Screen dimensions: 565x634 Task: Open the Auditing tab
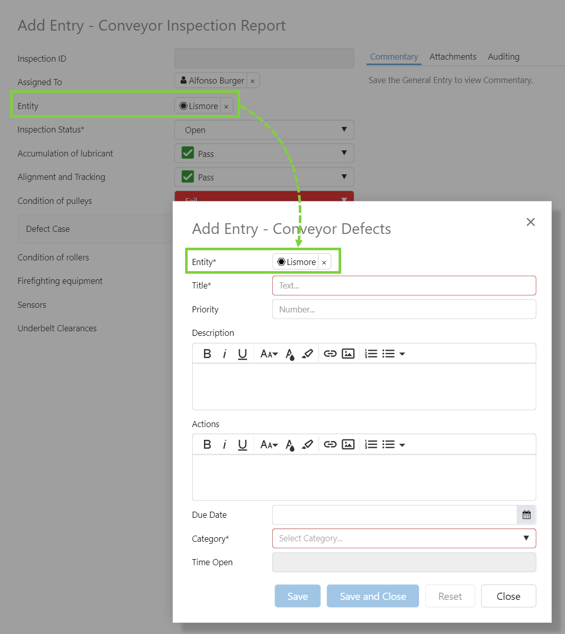pos(503,57)
